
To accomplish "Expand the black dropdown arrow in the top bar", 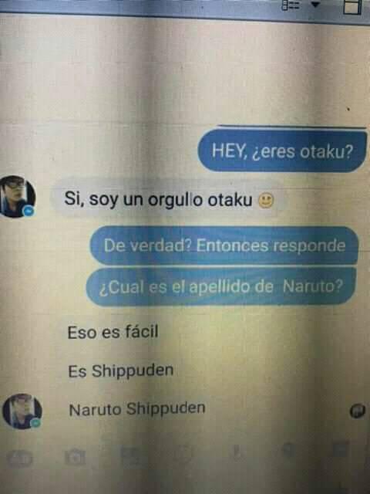I will pyautogui.click(x=315, y=4).
